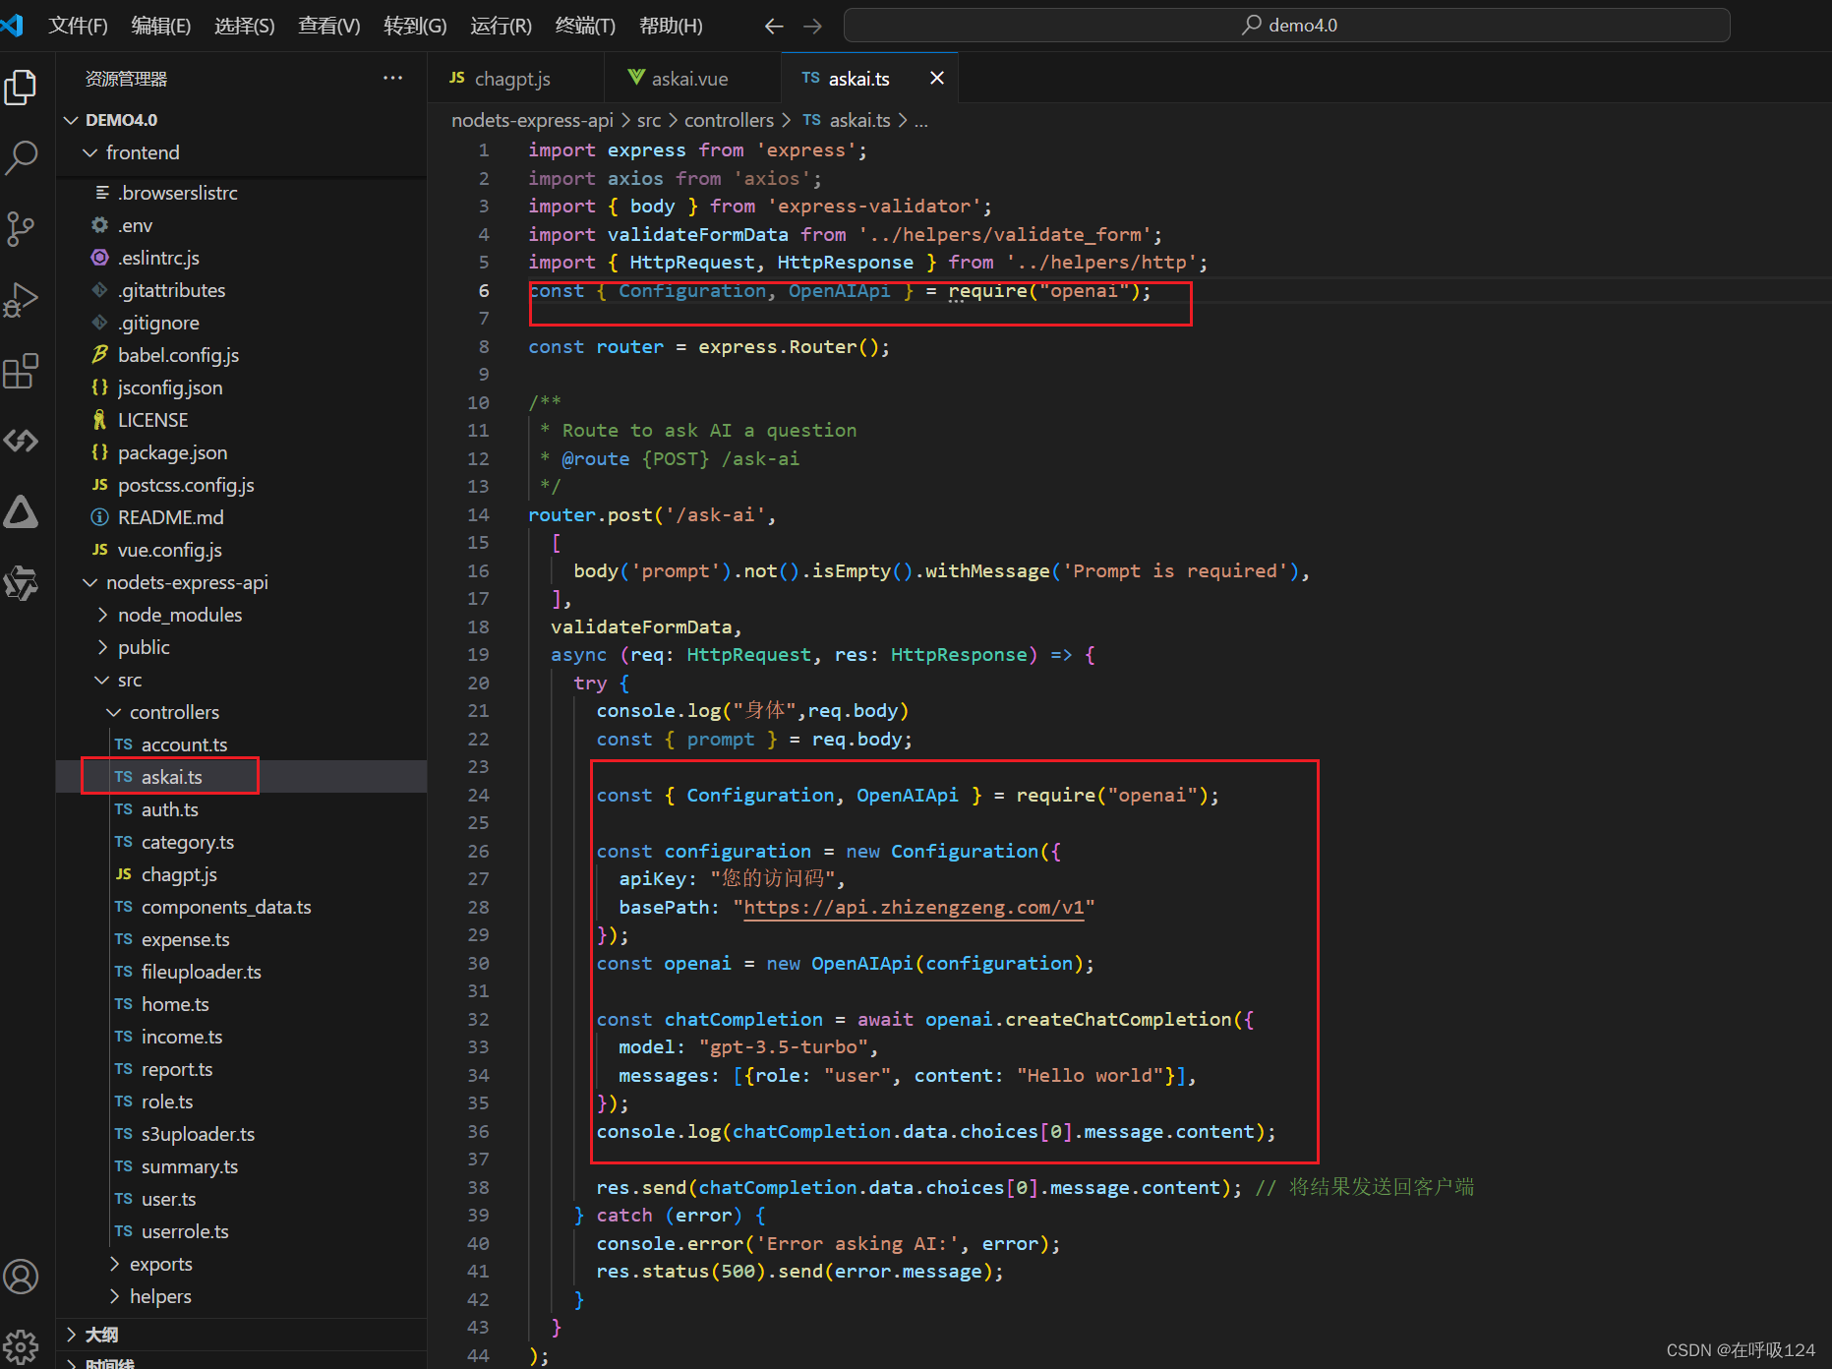Viewport: 1832px width, 1369px height.
Task: Open explorer more actions ellipsis
Action: pyautogui.click(x=392, y=78)
